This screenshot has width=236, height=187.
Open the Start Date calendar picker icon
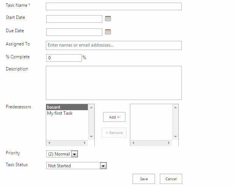pos(108,19)
